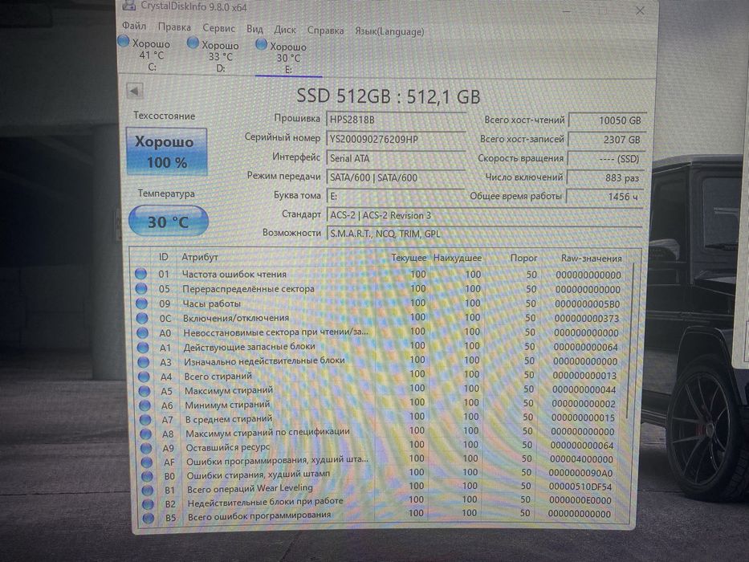Viewport: 749px width, 562px height.
Task: Select drive D: status tab at 33 °C
Action: click(x=214, y=56)
